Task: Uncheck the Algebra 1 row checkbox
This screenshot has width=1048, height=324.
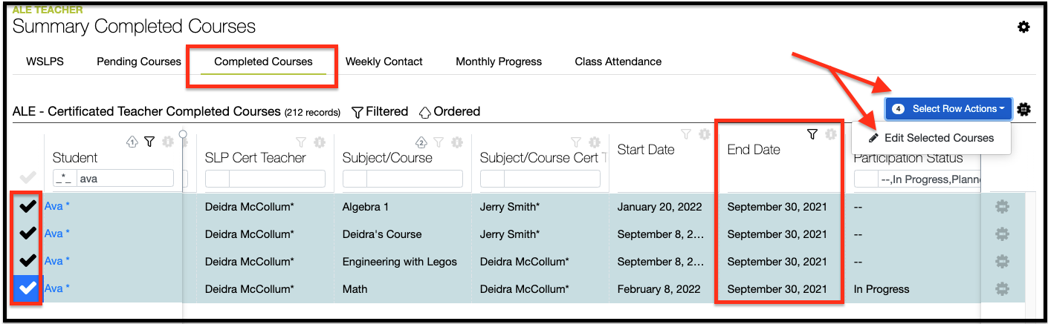Action: 28,207
